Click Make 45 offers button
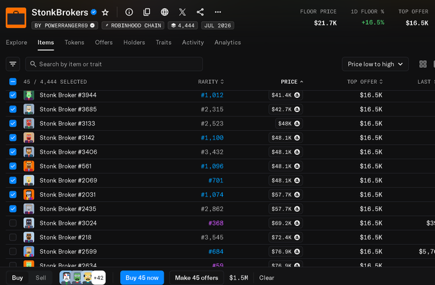Viewport: 435px width, 285px height. (196, 278)
